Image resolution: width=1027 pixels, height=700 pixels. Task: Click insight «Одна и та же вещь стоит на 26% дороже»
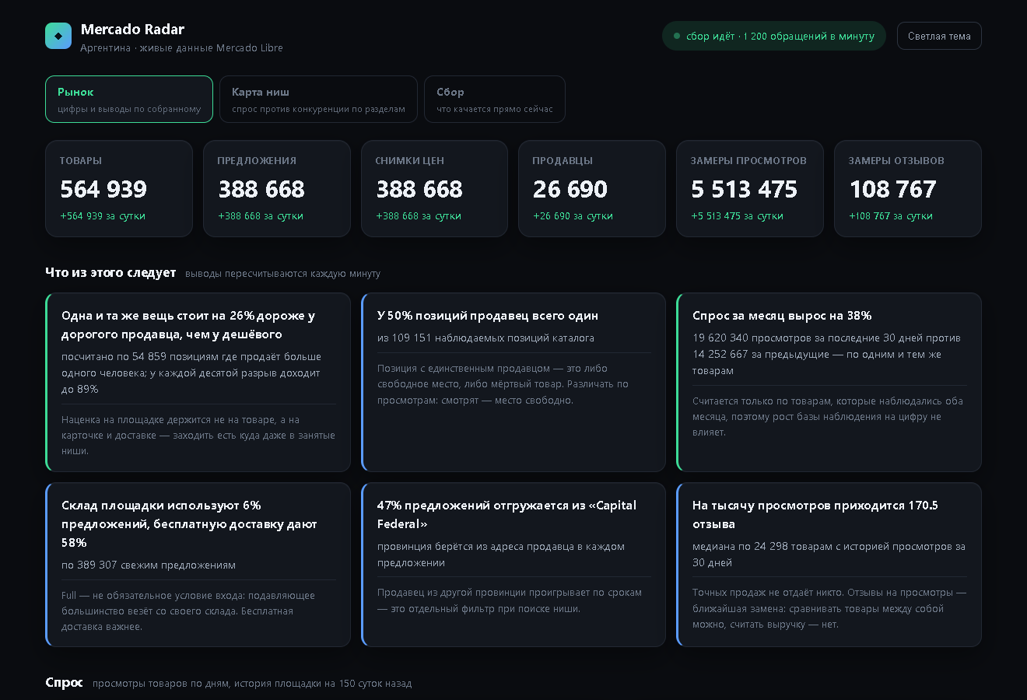198,382
